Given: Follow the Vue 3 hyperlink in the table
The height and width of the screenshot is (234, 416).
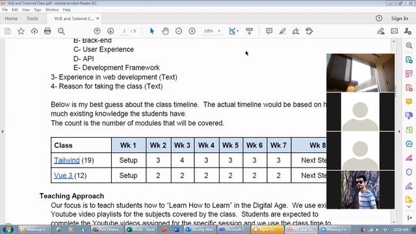Looking at the screenshot, I should (64, 175).
